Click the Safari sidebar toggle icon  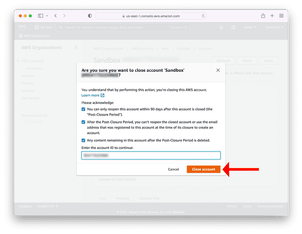[40, 16]
